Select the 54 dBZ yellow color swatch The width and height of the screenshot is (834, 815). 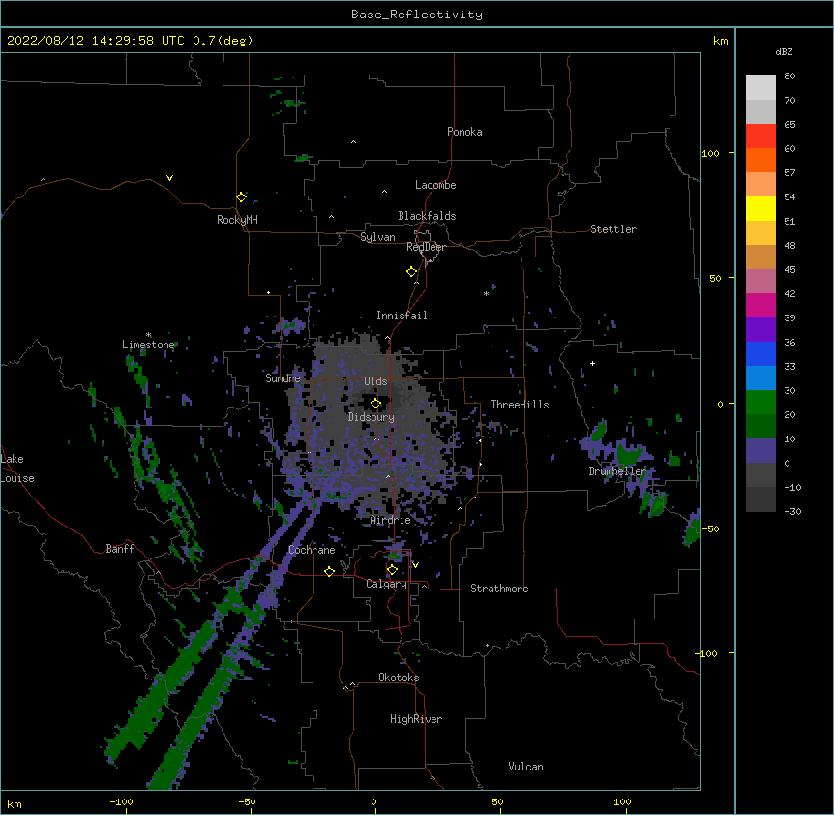[760, 208]
